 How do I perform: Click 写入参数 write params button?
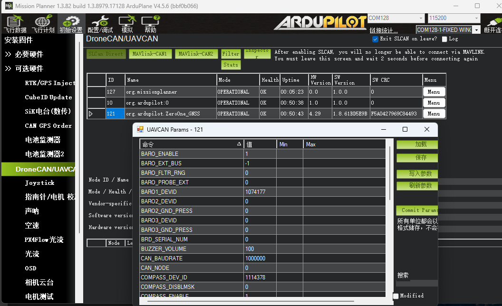[417, 173]
